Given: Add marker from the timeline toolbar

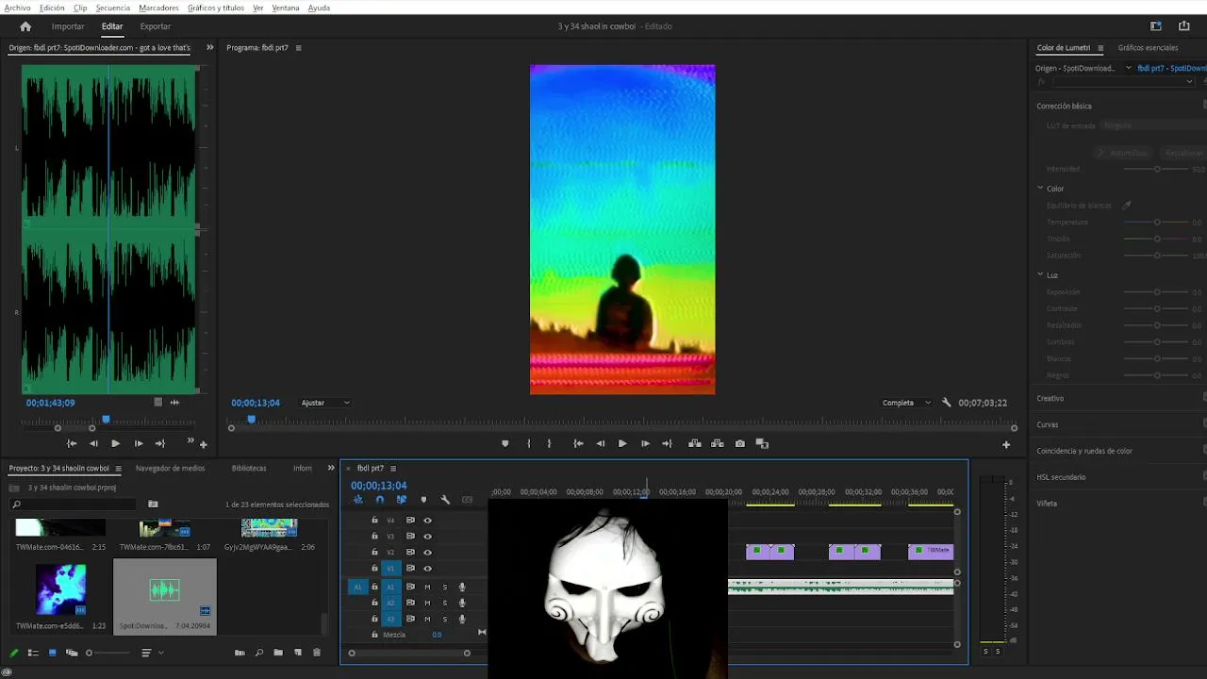Looking at the screenshot, I should click(x=423, y=500).
